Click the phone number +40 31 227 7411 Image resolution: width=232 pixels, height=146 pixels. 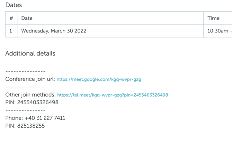(x=45, y=118)
